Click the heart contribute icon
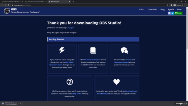The width and height of the screenshot is (188, 106). coord(117,82)
